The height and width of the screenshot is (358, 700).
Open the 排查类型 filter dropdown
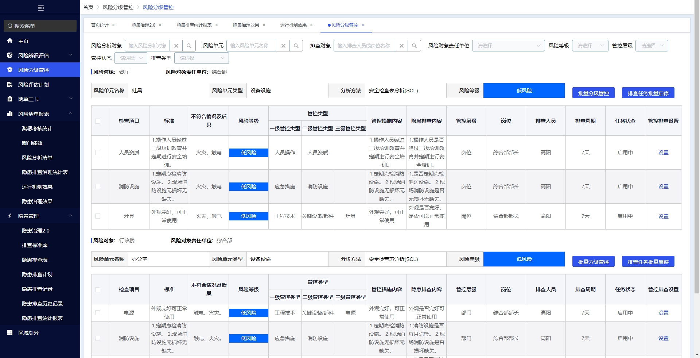(x=202, y=58)
